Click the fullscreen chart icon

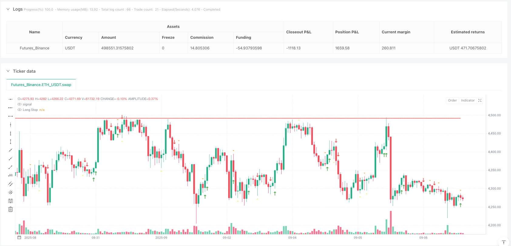coord(480,100)
